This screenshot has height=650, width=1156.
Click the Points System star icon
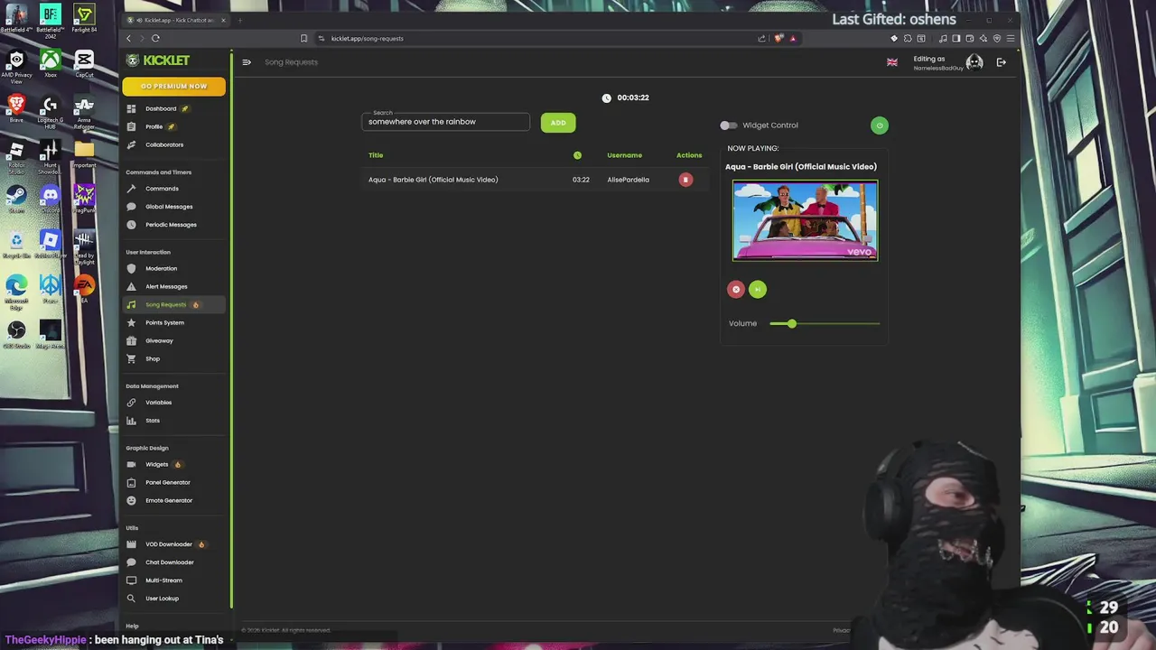(x=131, y=322)
